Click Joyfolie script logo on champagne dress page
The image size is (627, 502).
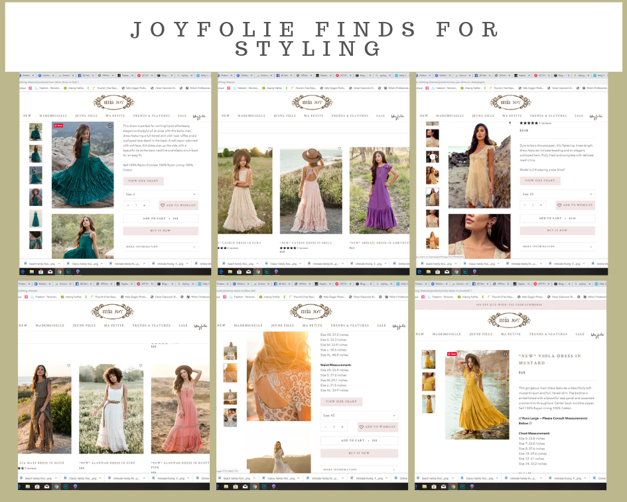(x=595, y=116)
